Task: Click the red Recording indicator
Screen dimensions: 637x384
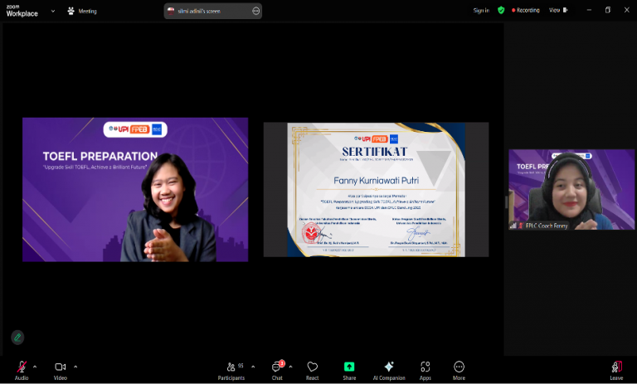Action: pyautogui.click(x=525, y=10)
